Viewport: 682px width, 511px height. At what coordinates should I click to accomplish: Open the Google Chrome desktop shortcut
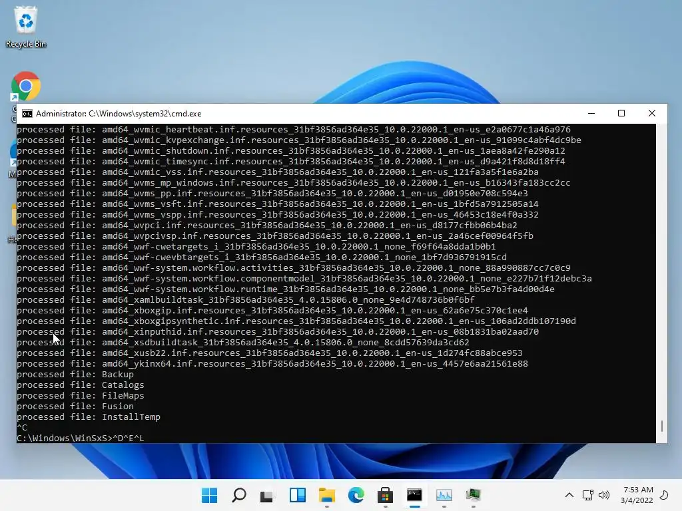(x=26, y=86)
